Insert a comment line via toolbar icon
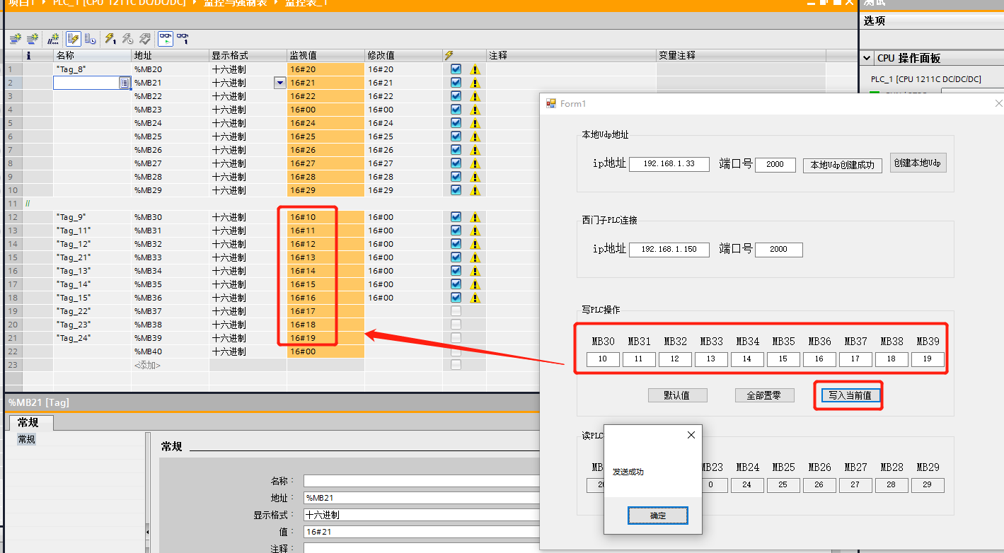The image size is (1004, 553). 53,38
